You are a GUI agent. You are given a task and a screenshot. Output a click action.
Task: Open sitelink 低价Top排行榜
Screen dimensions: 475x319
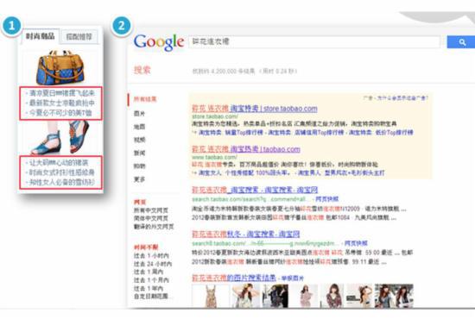394,133
